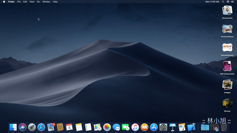Open the Trash in Dock
Screen dimensions: 237x133
coord(224,127)
